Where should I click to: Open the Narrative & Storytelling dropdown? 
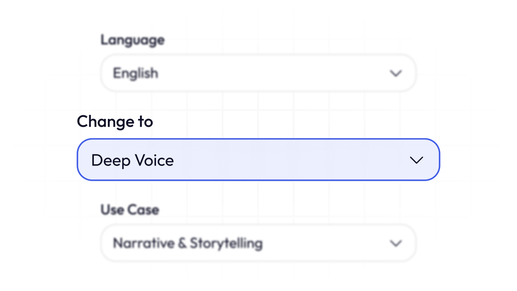[x=258, y=243]
